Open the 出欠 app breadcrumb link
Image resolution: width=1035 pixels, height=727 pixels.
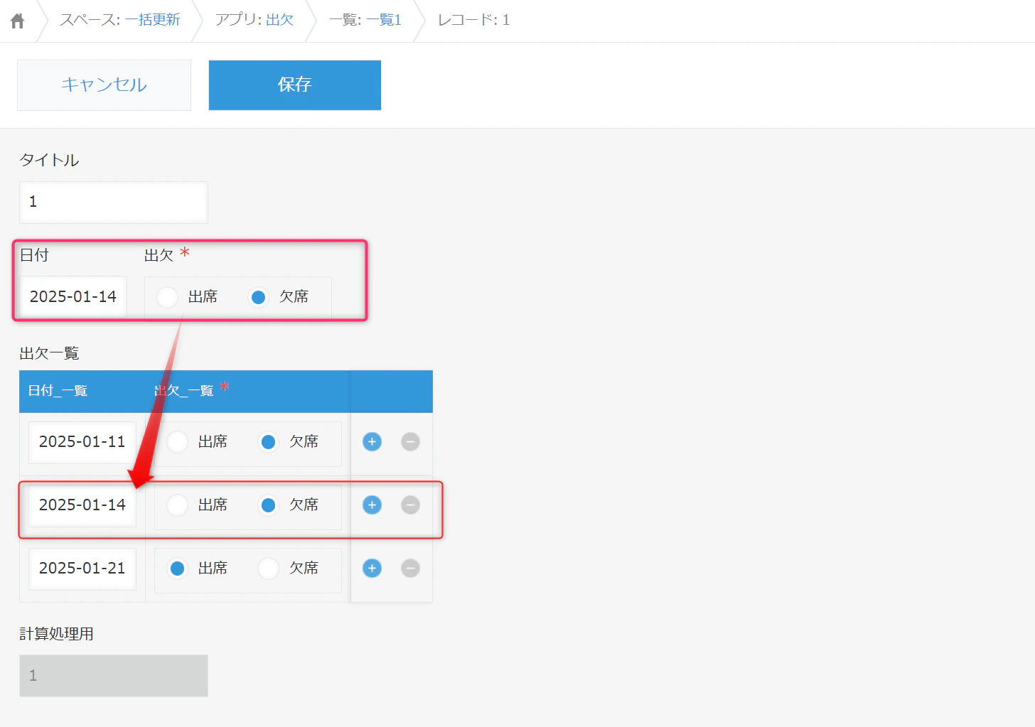[280, 20]
